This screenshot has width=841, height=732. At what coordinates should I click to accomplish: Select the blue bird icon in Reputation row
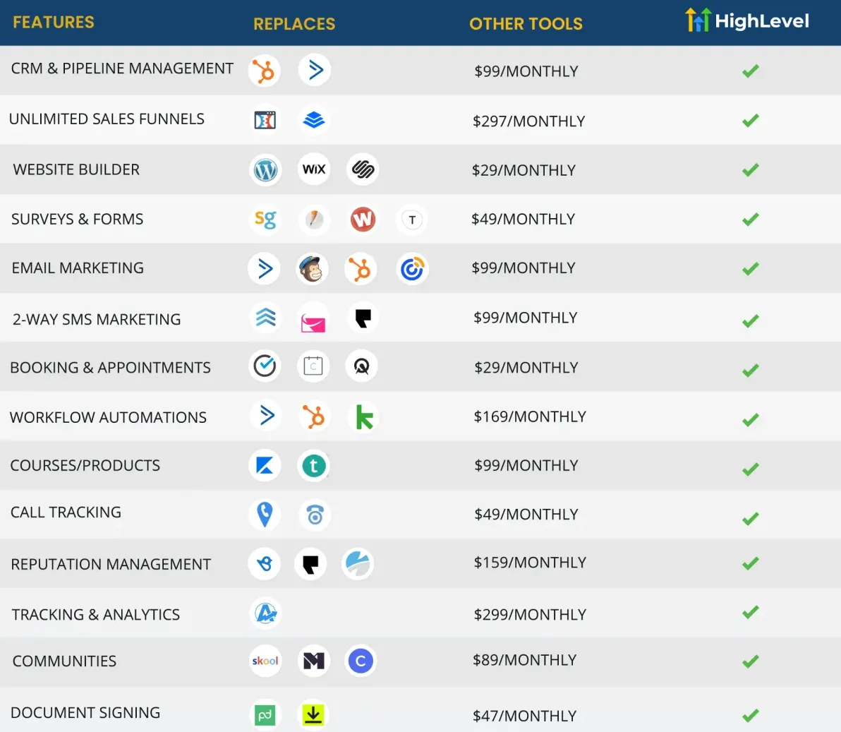[265, 563]
